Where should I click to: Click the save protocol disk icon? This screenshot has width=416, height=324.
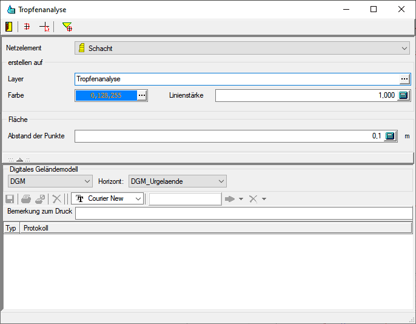coord(10,198)
